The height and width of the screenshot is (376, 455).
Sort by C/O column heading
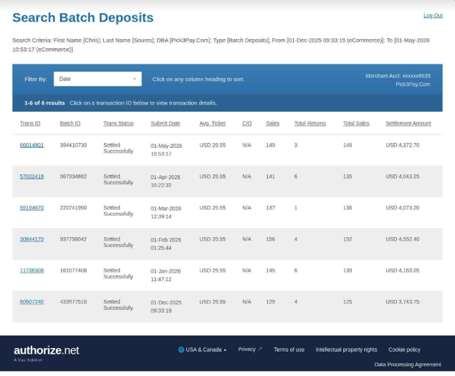[x=247, y=123]
